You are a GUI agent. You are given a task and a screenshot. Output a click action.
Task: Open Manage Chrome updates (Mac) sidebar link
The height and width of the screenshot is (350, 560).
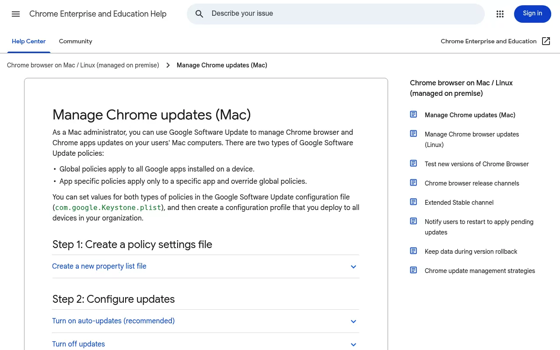tap(470, 115)
